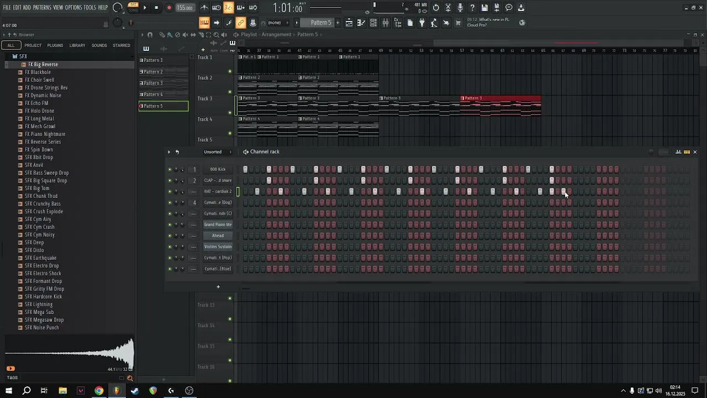This screenshot has height=398, width=707.
Task: Toggle the PAT/SONG mode switch
Action: (x=133, y=8)
